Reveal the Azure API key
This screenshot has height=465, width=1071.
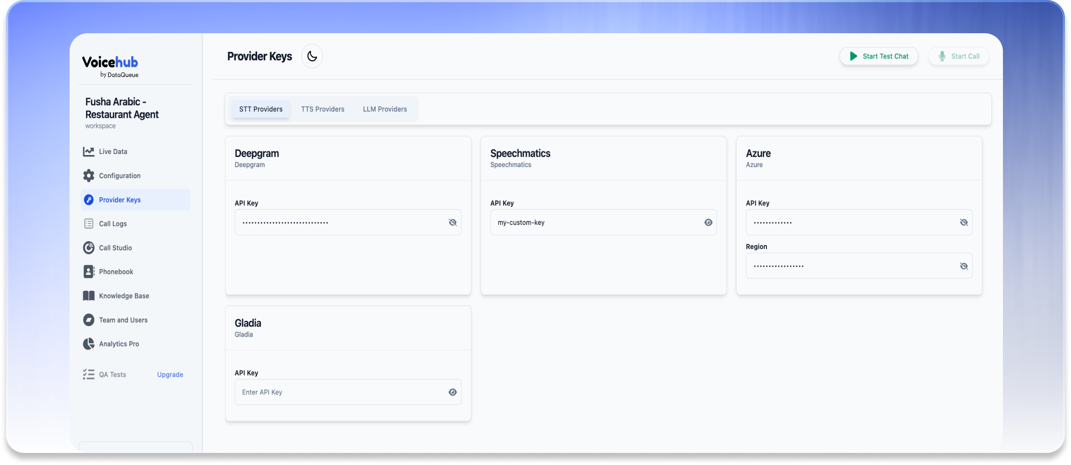(964, 222)
